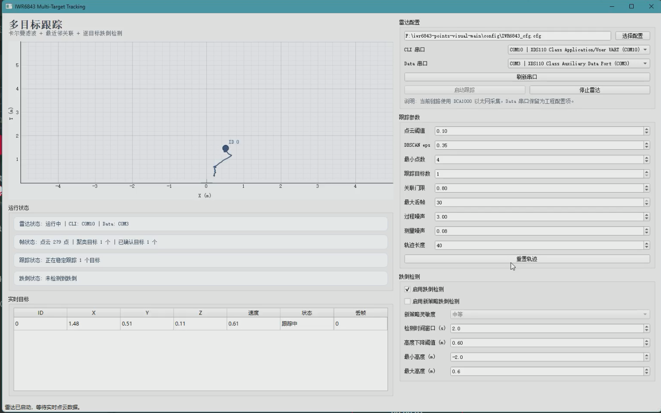Click the 轨迹长度 value field 40
The width and height of the screenshot is (661, 413).
click(x=539, y=245)
